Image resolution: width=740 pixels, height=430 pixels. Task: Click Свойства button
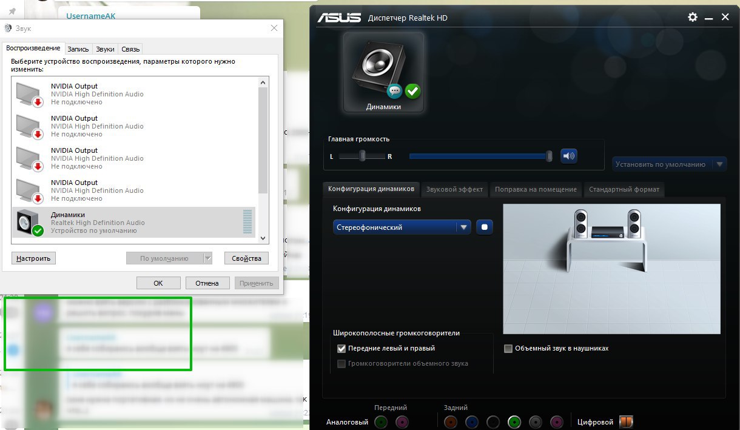point(246,258)
